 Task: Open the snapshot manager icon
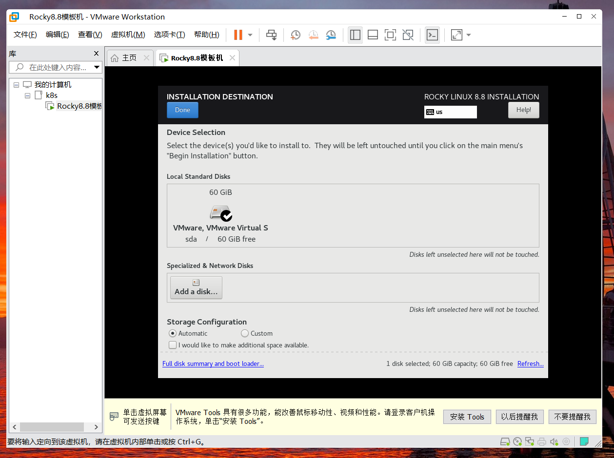click(331, 35)
